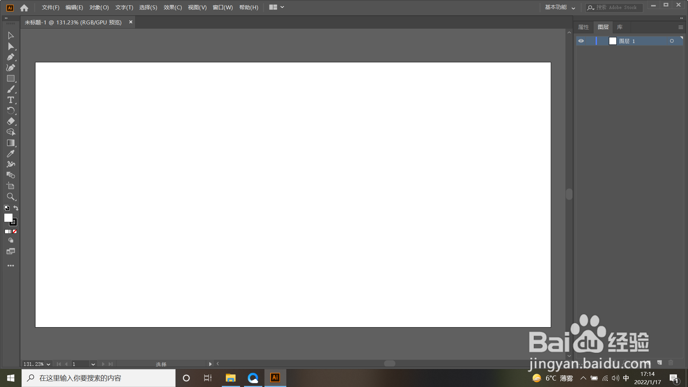Screen dimensions: 688x387
Task: Activate the Zoom tool
Action: click(x=10, y=197)
